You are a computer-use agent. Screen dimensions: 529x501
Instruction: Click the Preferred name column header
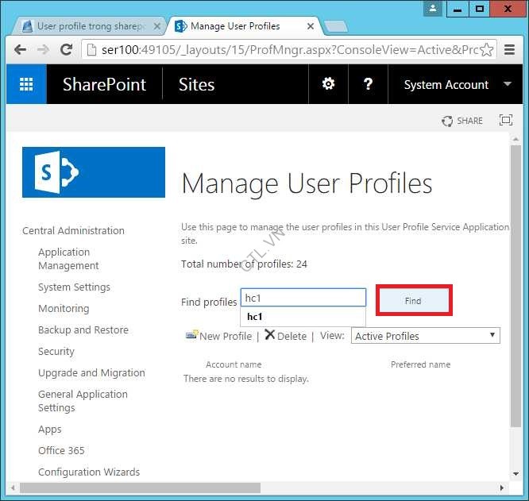click(x=420, y=364)
